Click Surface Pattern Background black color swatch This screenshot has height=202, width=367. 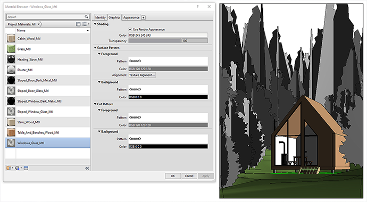coord(168,97)
